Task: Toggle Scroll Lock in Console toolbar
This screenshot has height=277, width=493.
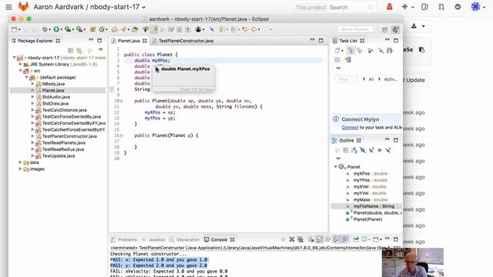Action: (319, 239)
